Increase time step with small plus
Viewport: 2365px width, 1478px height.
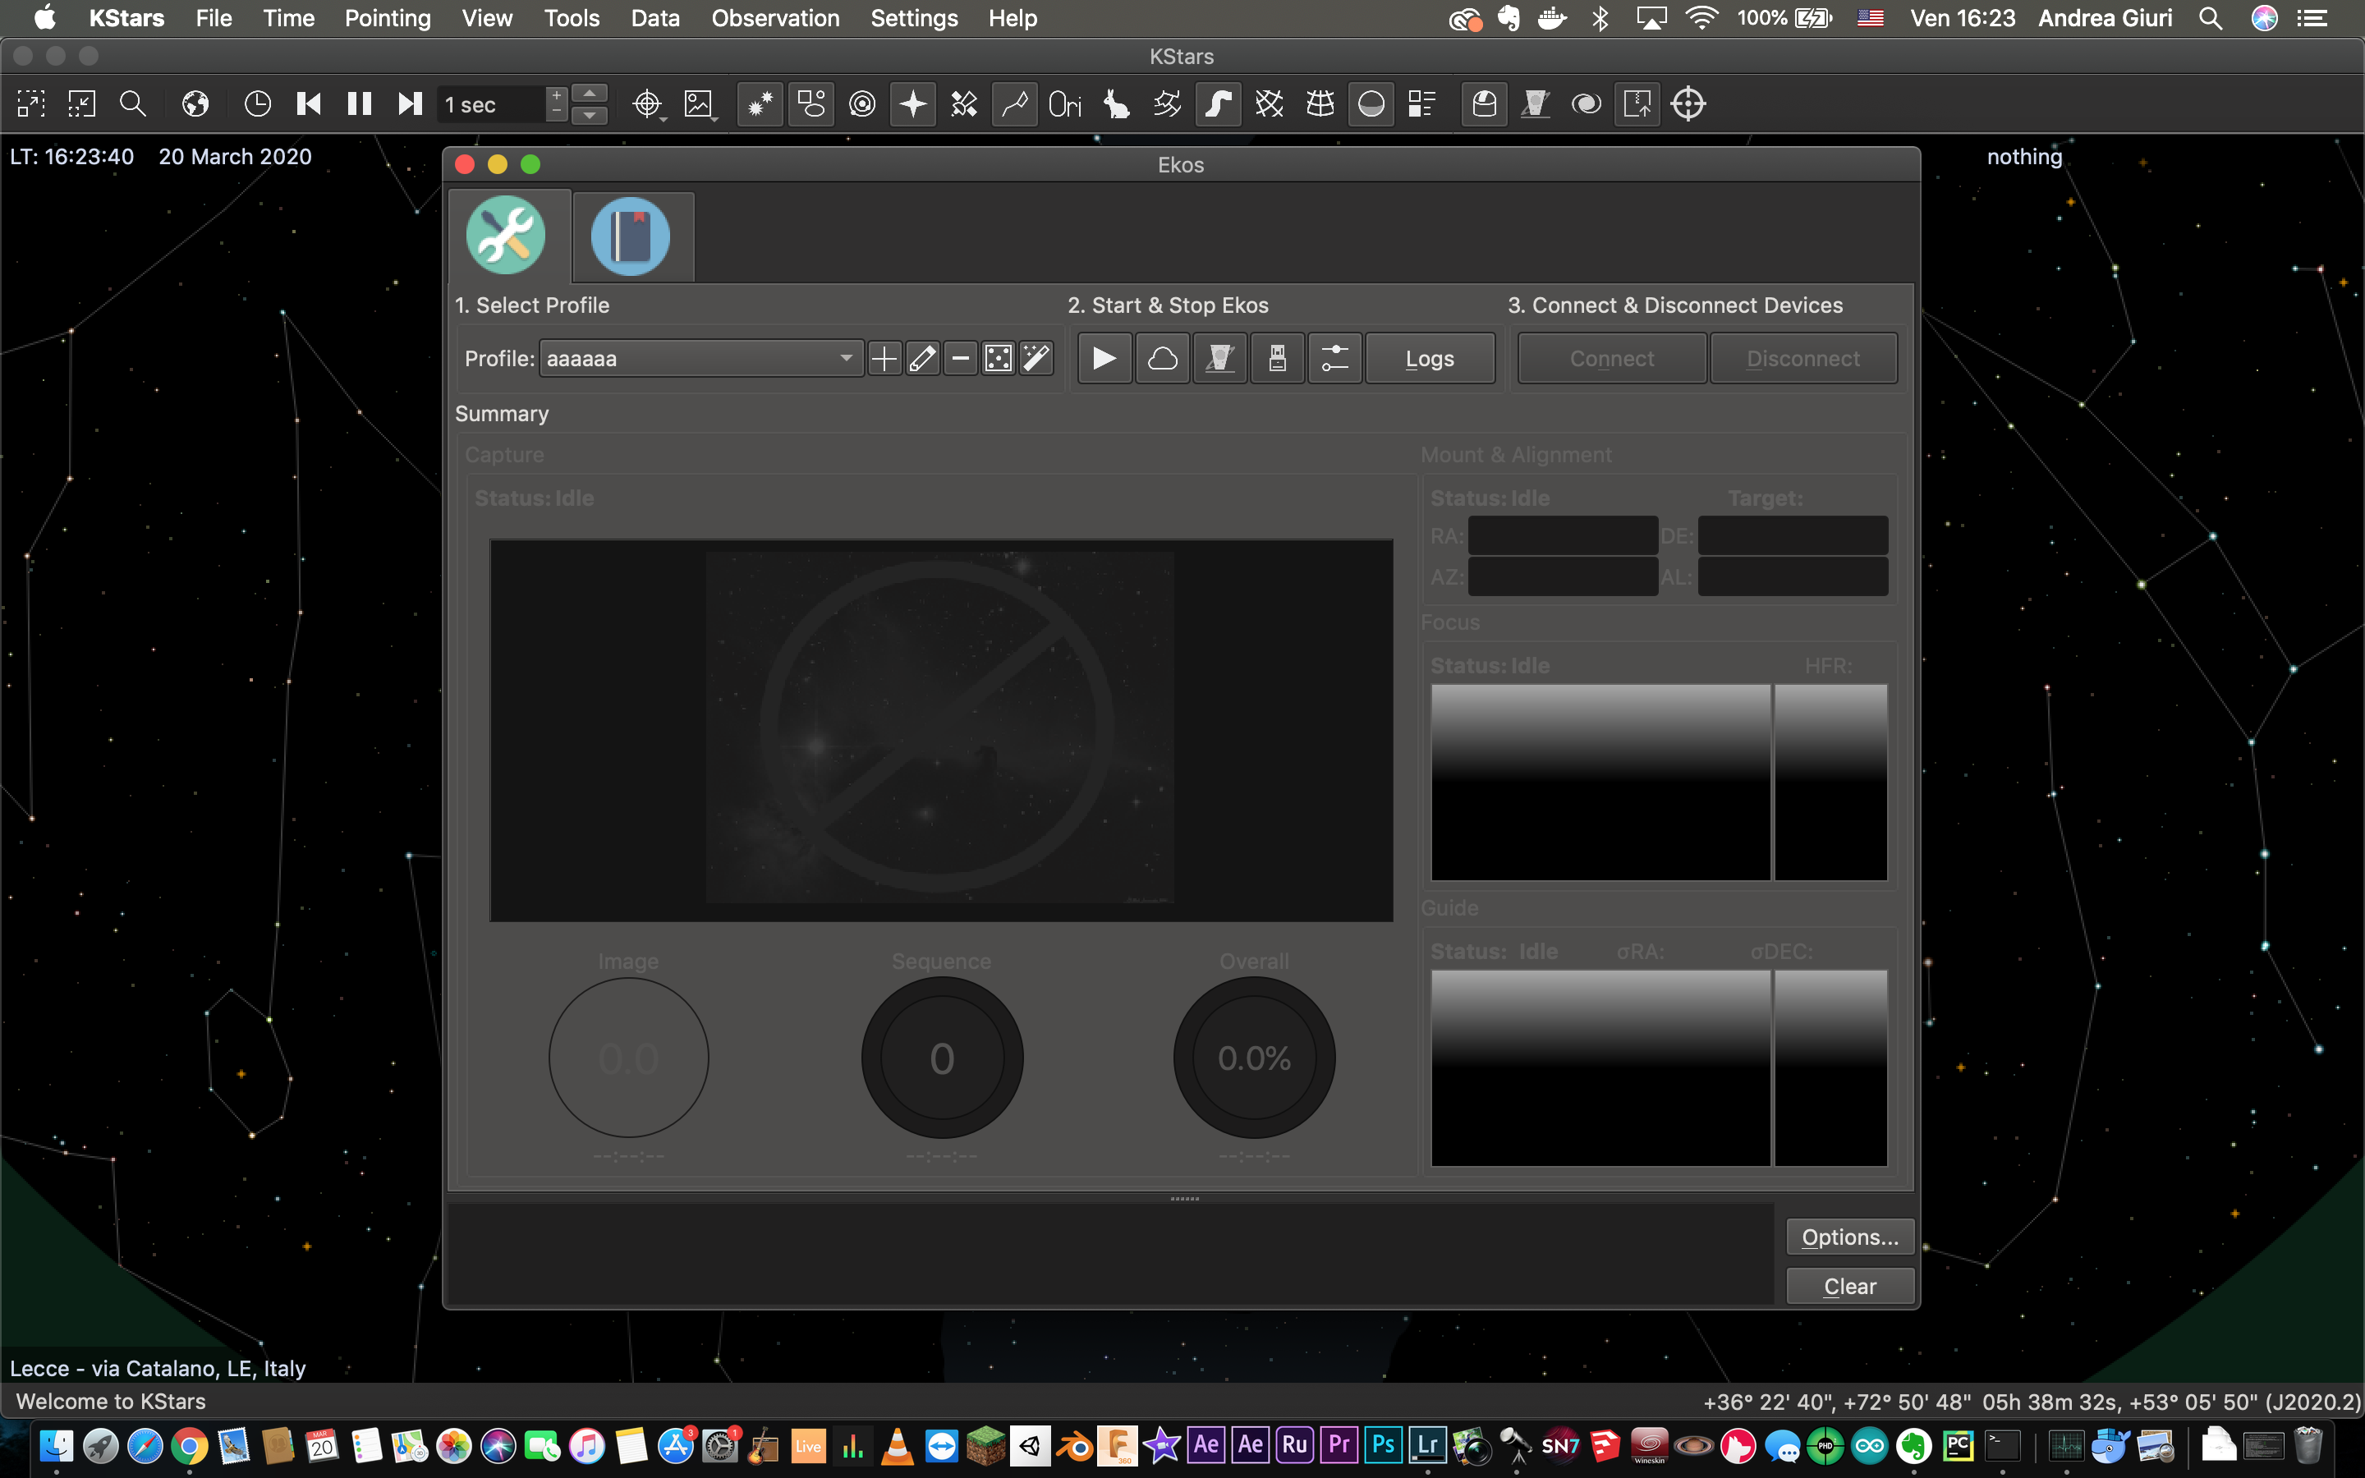click(x=556, y=96)
